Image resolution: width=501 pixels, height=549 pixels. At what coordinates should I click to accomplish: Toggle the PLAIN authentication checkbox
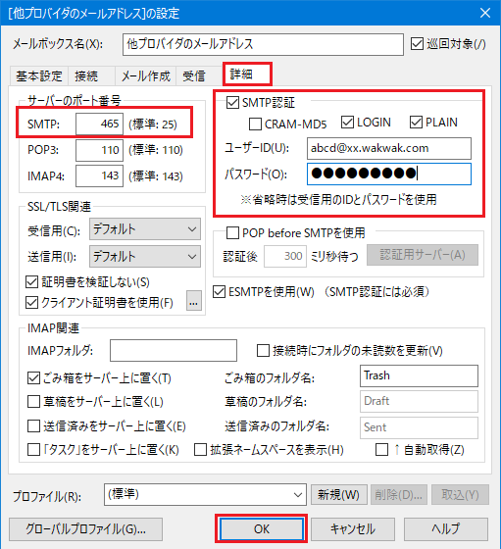[416, 123]
